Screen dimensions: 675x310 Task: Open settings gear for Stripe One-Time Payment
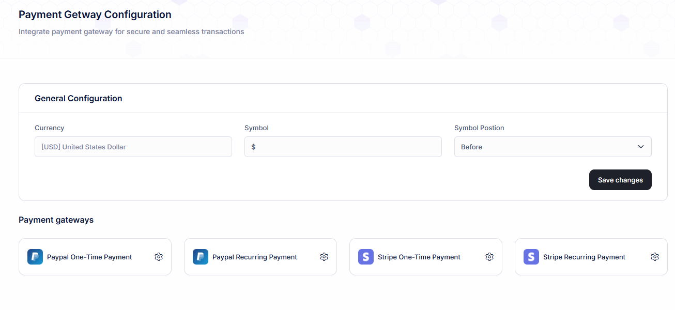pos(489,257)
